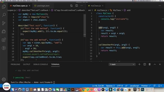Open the '1: bash' terminal selector dropdown
The width and height of the screenshot is (164, 92).
click(122, 64)
